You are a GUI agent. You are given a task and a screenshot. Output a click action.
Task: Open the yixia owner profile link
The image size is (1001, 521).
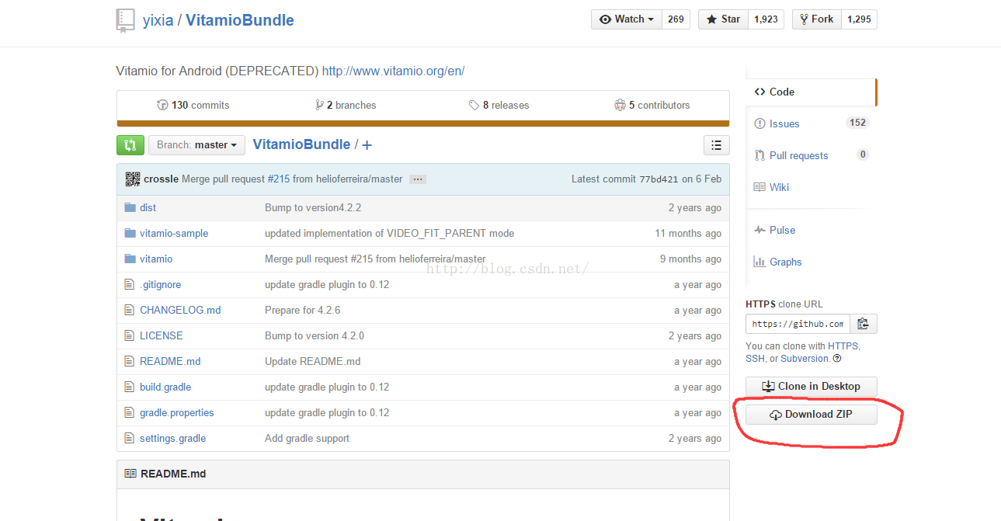[158, 20]
